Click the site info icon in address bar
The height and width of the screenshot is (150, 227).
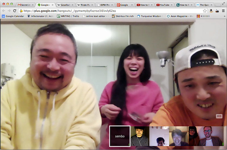[x=21, y=11]
